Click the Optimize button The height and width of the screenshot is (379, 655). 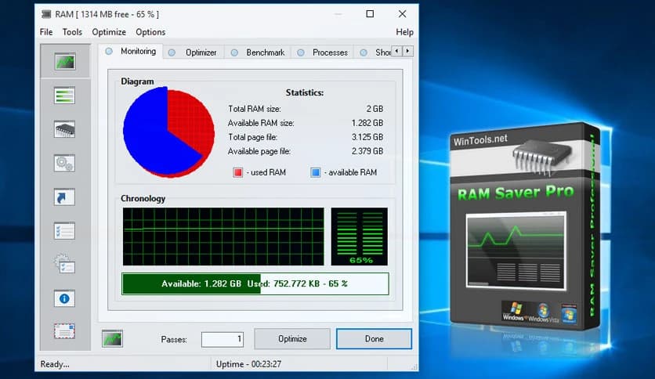coord(292,339)
